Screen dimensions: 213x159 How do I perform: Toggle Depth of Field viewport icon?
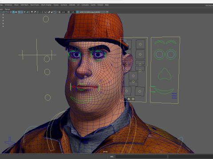pyautogui.click(x=40, y=12)
